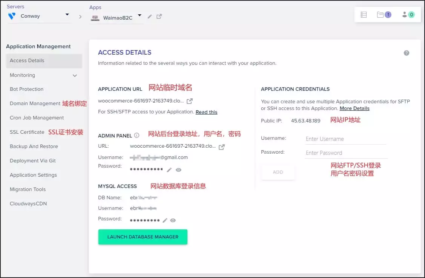Click the help question mark icon
The width and height of the screenshot is (425, 278).
(x=406, y=53)
